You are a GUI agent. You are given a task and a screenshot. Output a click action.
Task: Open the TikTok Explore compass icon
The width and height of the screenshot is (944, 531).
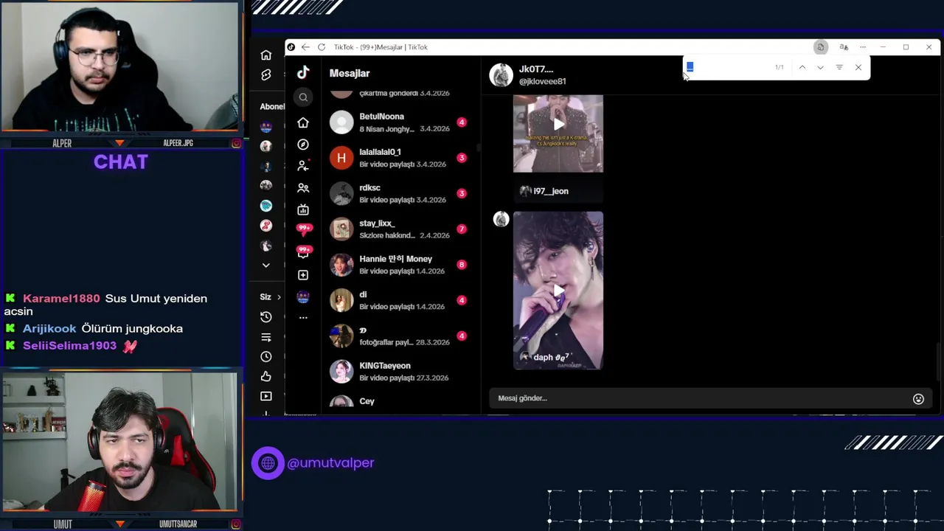[303, 145]
